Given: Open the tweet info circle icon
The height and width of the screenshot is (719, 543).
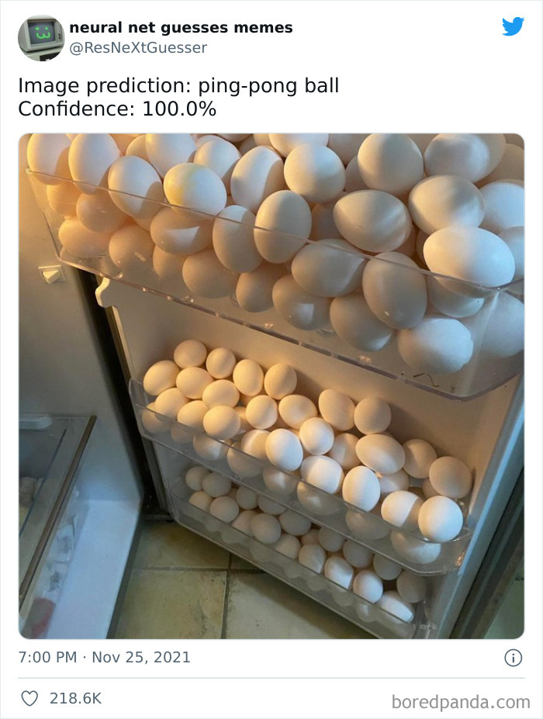Looking at the screenshot, I should (514, 658).
